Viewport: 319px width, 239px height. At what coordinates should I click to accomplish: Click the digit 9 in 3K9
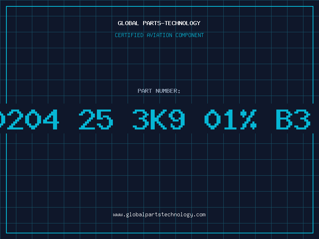pos(177,119)
